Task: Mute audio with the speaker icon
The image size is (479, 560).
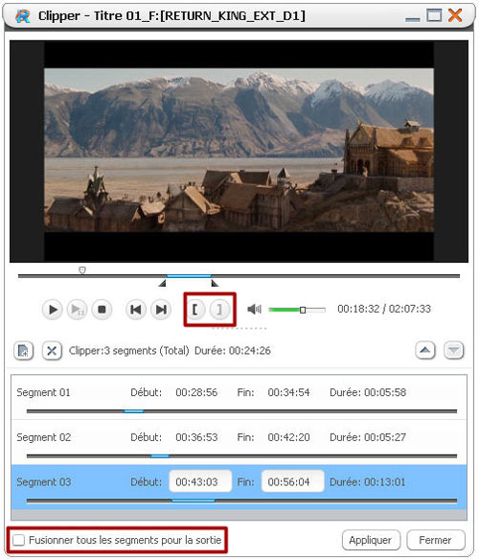Action: [254, 309]
